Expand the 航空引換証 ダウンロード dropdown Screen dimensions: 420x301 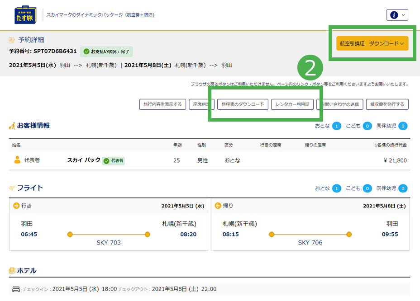[372, 43]
